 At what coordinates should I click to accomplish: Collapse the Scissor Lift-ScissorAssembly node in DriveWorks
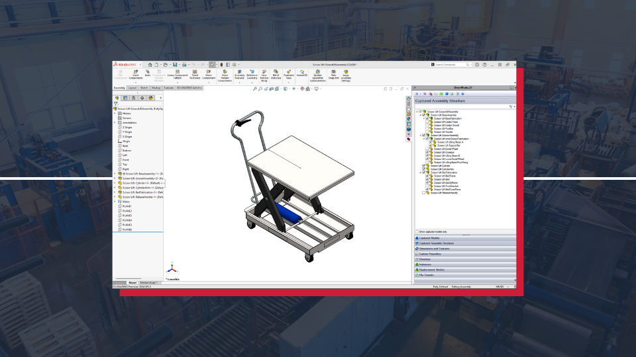(420, 135)
